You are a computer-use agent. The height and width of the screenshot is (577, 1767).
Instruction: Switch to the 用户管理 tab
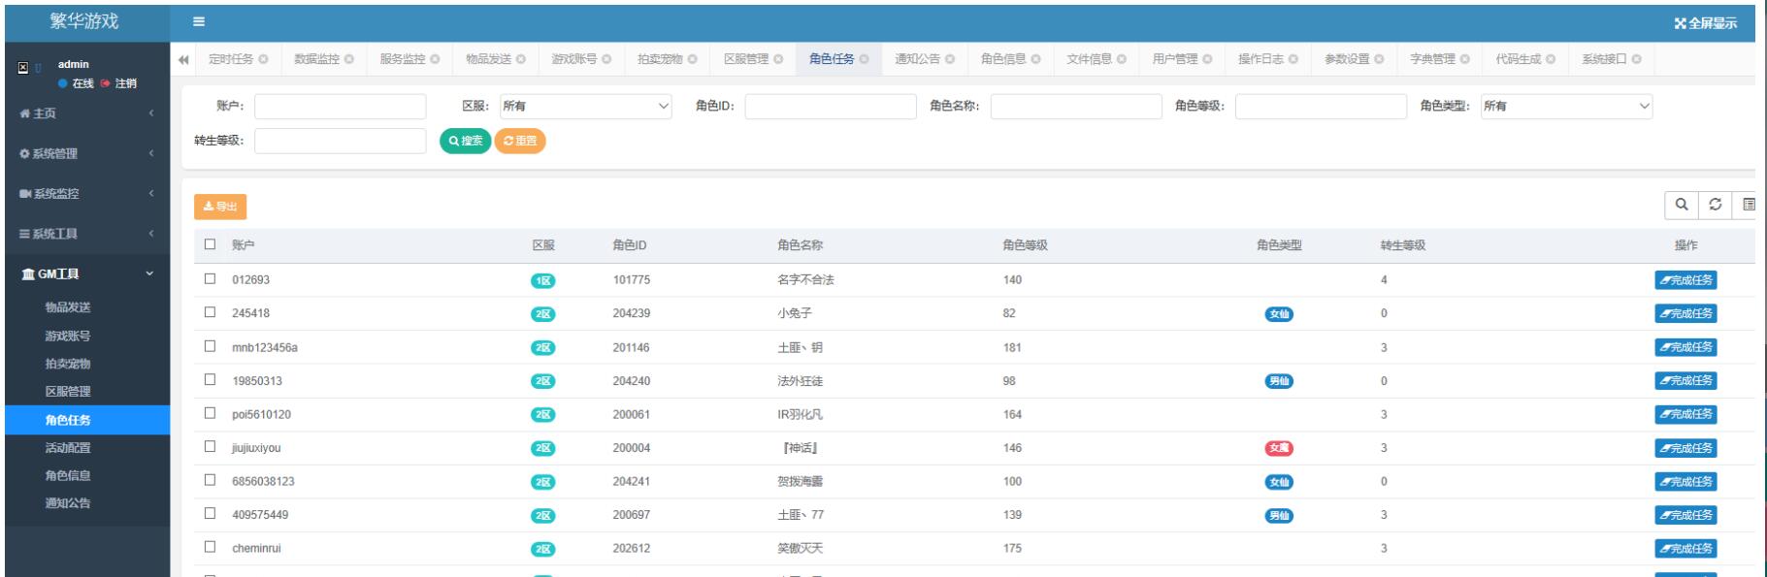(1175, 60)
